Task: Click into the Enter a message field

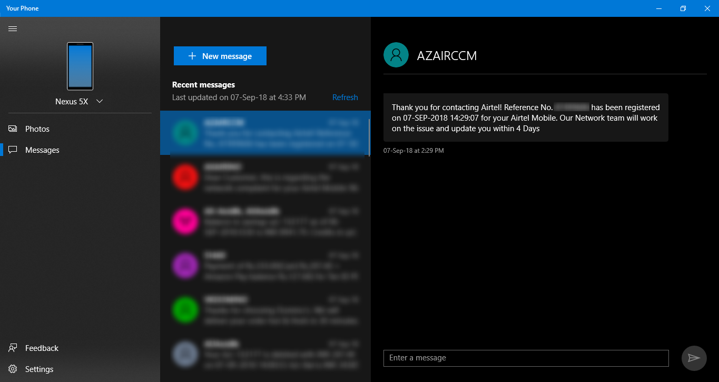Action: [525, 358]
